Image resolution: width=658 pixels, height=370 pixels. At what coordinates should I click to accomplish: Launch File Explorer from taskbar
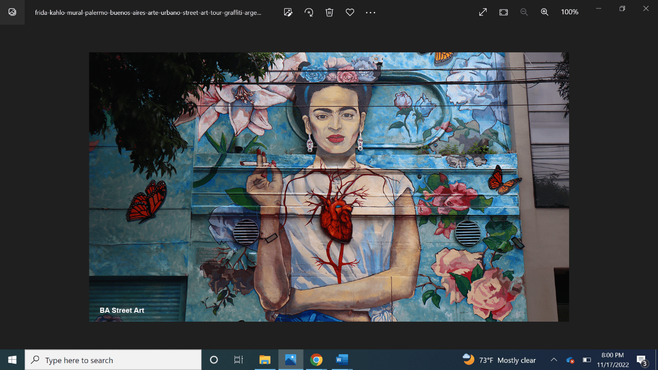point(265,360)
